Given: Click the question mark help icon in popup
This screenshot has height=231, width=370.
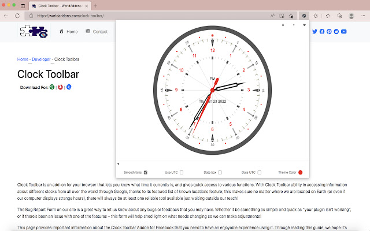Looking at the screenshot, I should tap(294, 25).
